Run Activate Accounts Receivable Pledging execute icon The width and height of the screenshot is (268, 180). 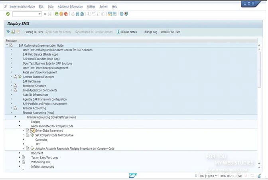(32, 148)
